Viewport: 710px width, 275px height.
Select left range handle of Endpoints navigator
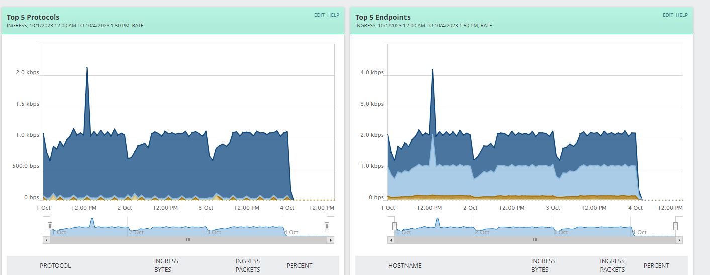[394, 226]
